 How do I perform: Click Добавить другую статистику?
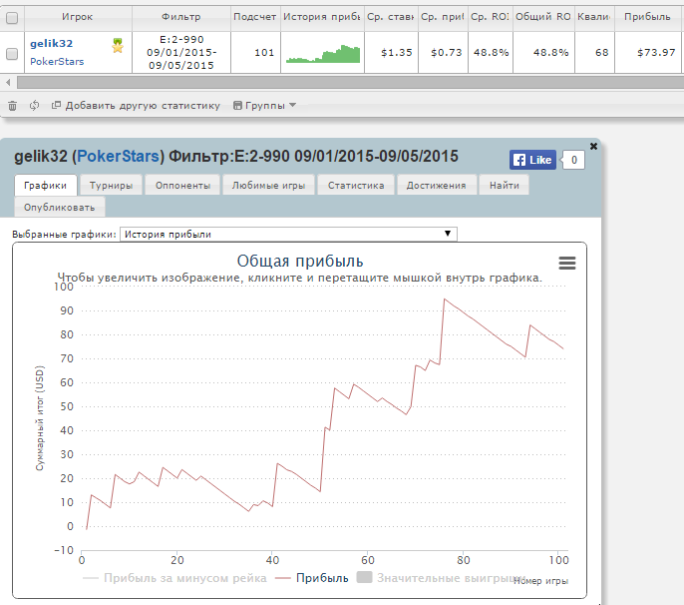pos(136,105)
